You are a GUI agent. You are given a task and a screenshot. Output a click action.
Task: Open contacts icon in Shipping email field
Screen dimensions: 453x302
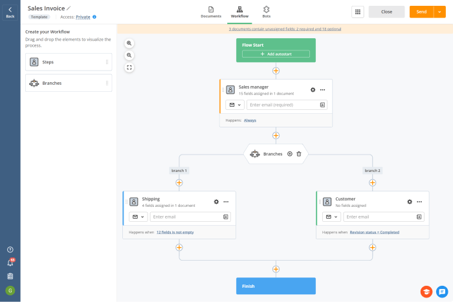coord(226,217)
